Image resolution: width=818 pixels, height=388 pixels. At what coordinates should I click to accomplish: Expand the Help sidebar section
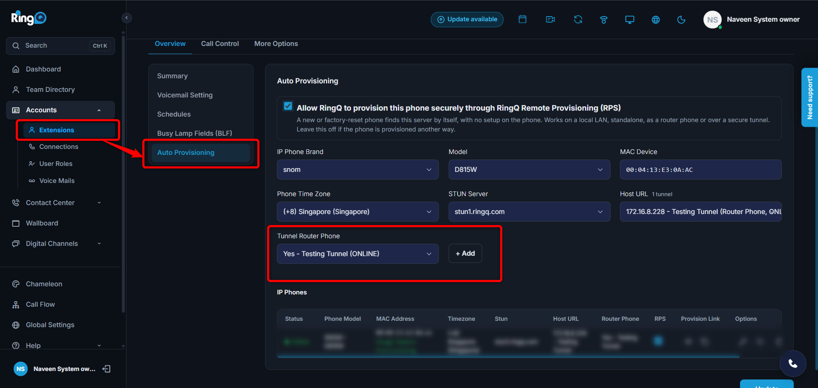(x=60, y=345)
